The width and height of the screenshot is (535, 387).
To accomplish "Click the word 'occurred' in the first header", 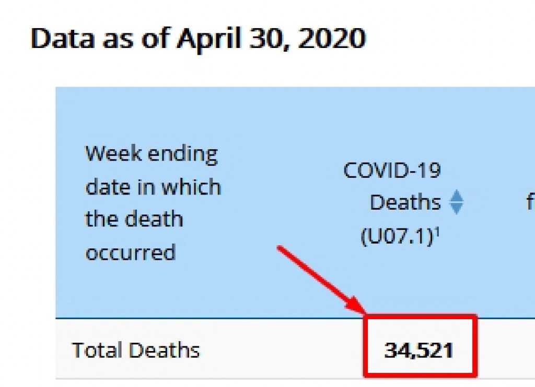I will point(130,252).
